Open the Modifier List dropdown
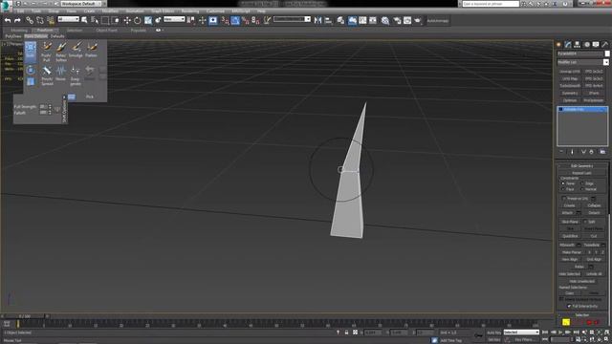The height and width of the screenshot is (344, 612). pos(582,62)
